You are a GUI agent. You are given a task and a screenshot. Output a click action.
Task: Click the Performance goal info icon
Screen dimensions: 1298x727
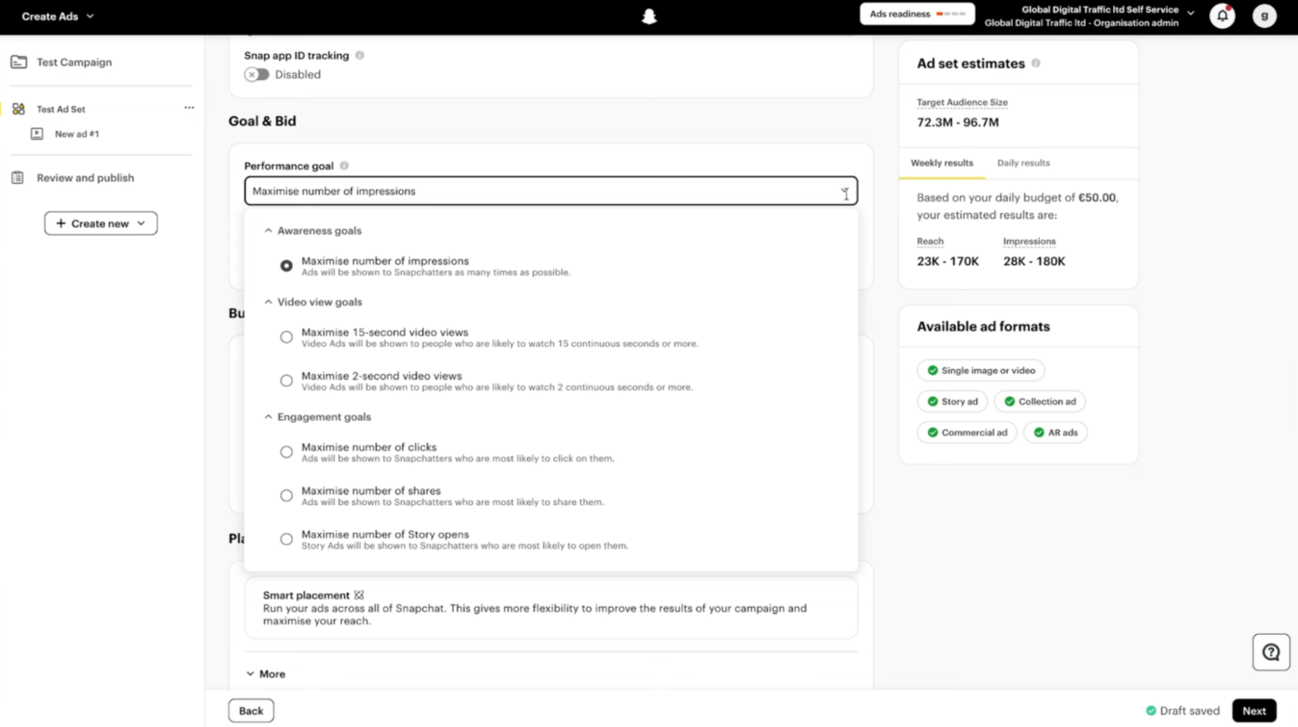point(344,166)
